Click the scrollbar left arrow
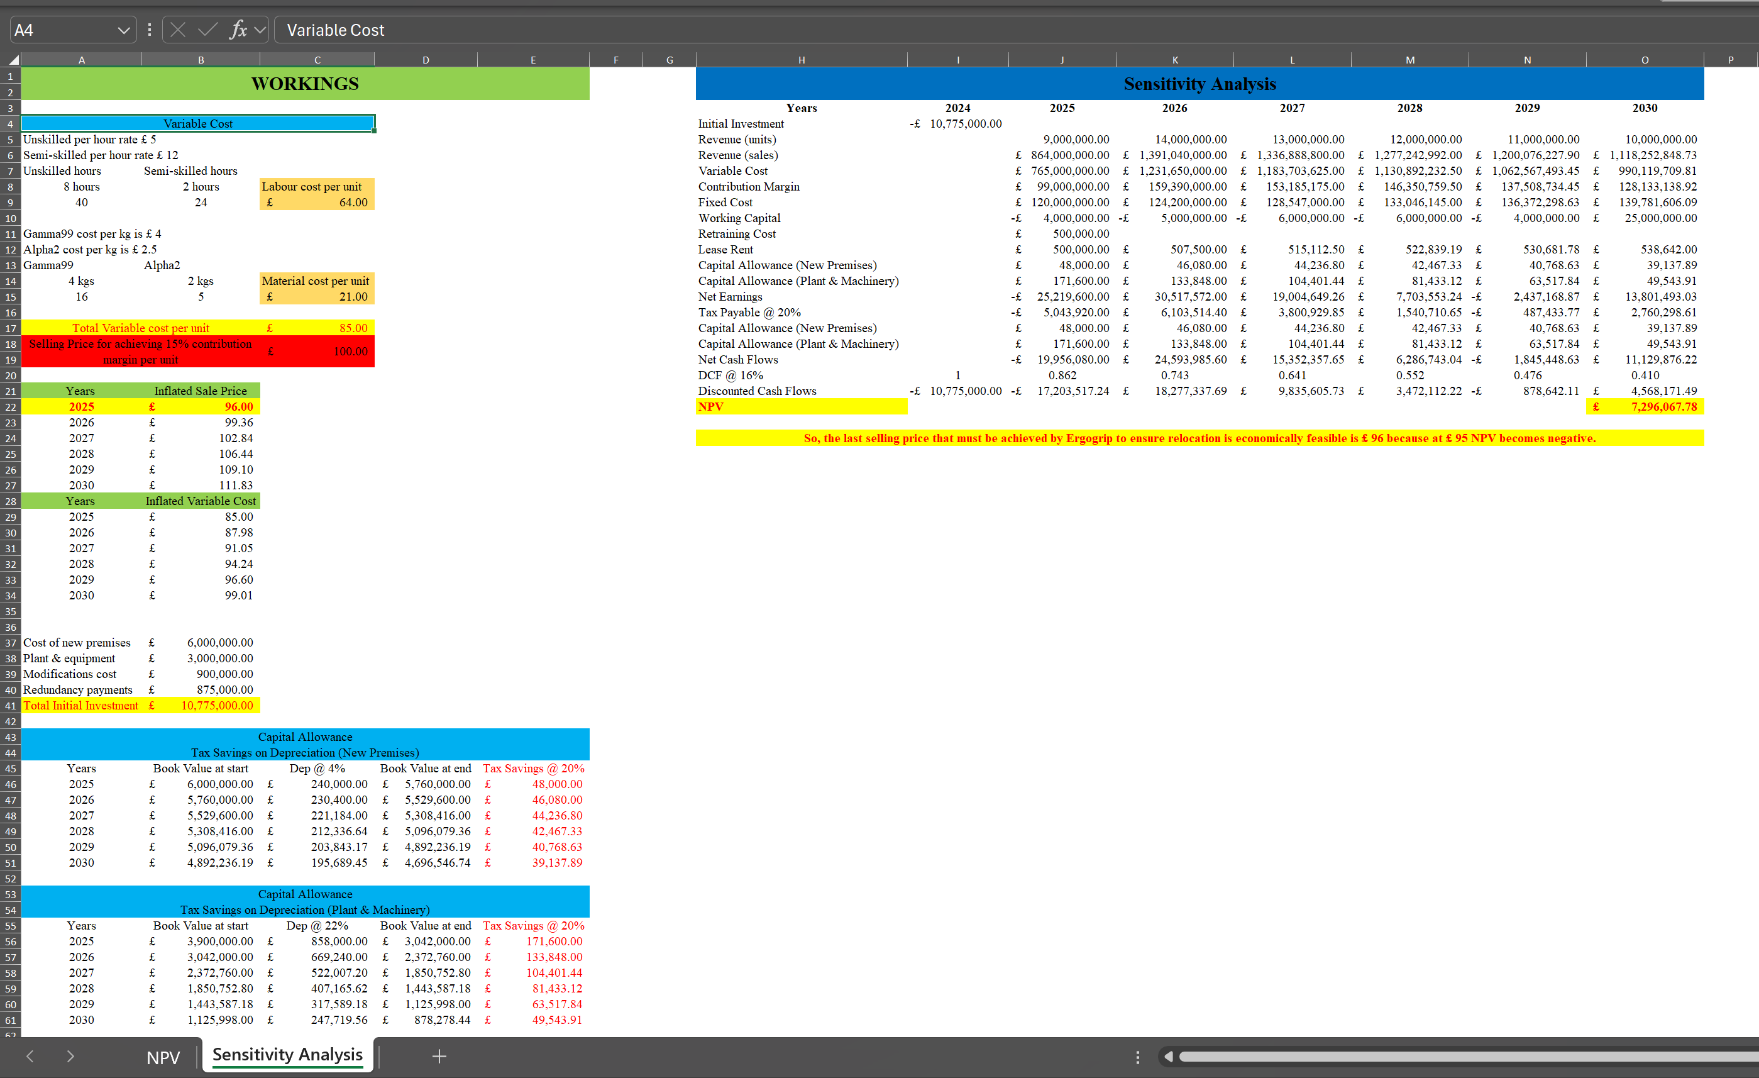 pyautogui.click(x=1168, y=1056)
